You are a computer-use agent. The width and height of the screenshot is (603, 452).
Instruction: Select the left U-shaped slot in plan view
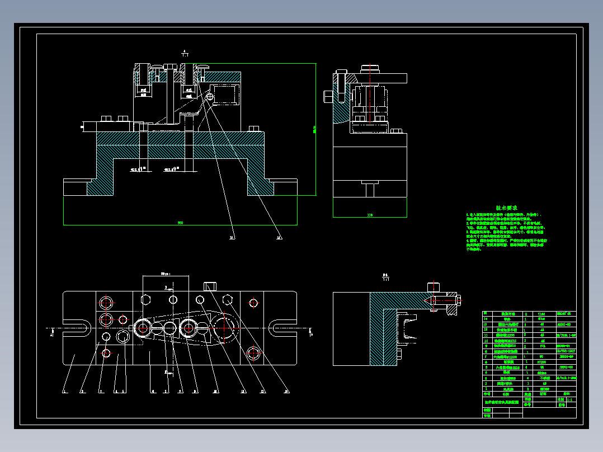[77, 328]
